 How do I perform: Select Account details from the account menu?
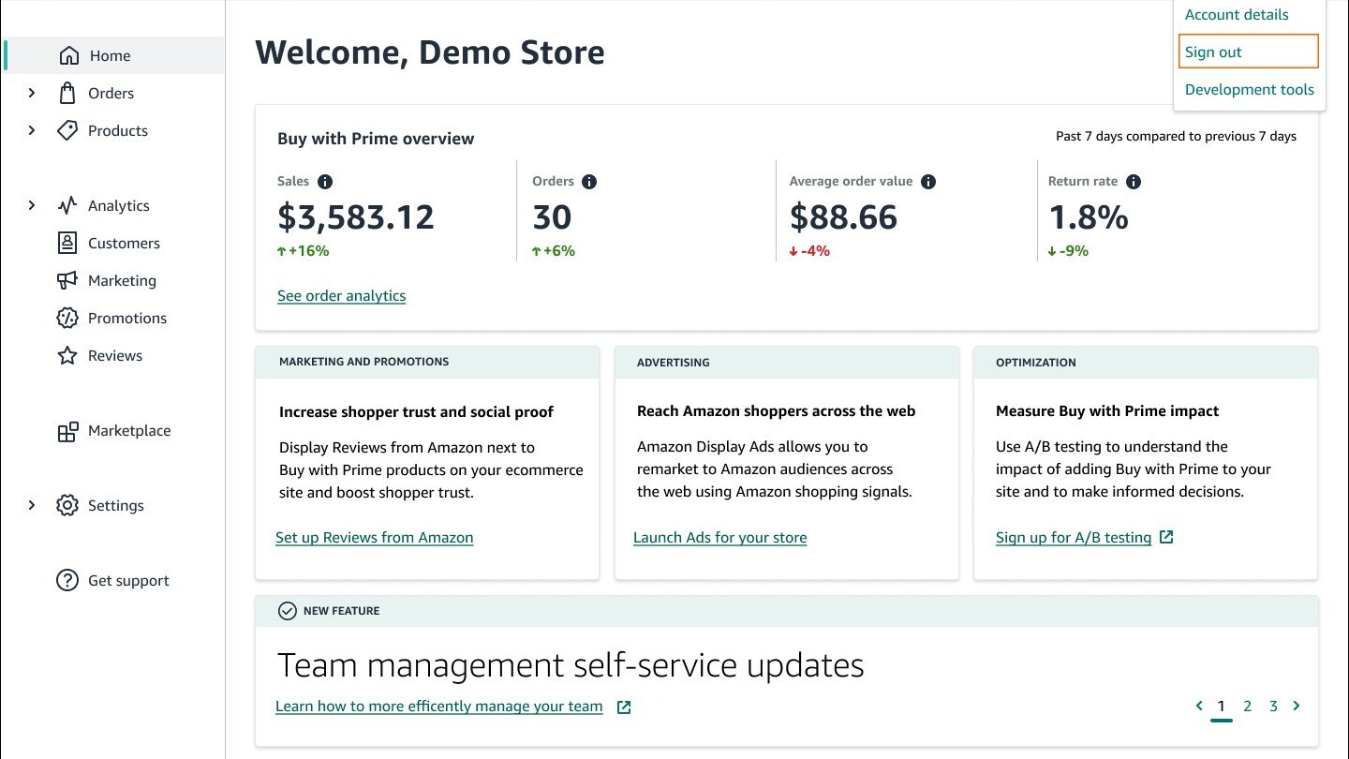pyautogui.click(x=1237, y=14)
